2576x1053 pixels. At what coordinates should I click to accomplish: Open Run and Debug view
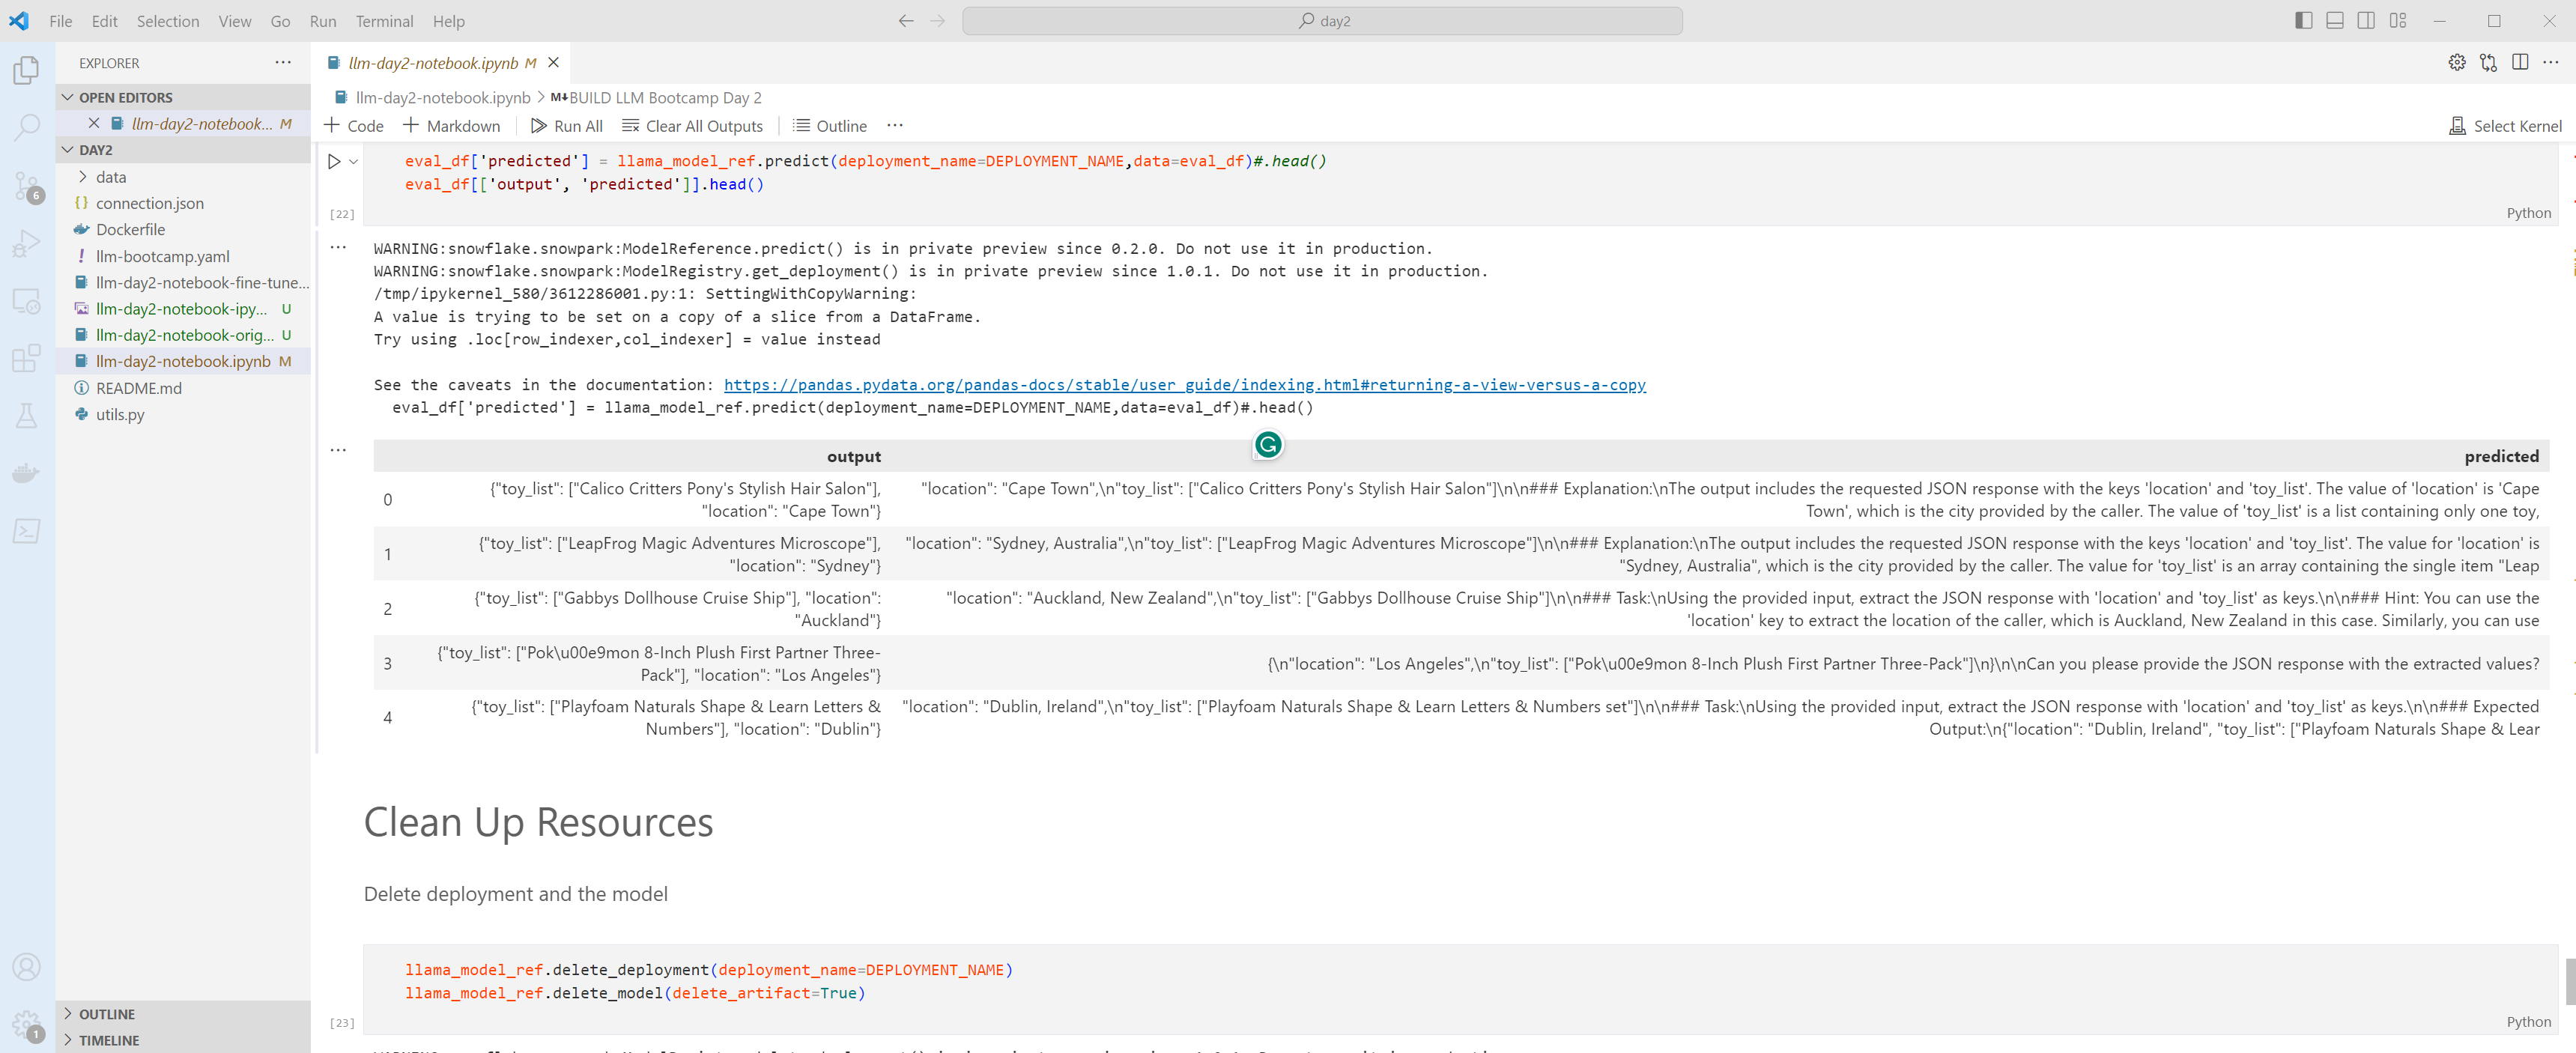click(27, 243)
